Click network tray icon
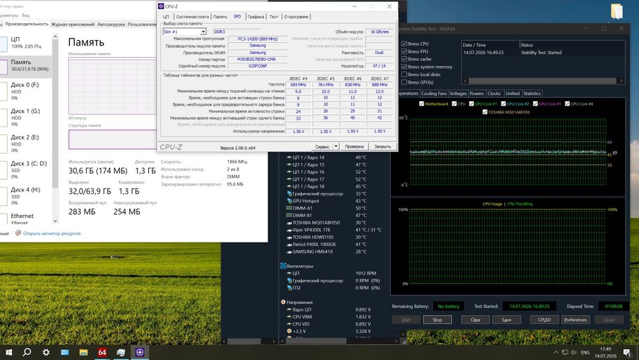 (x=565, y=352)
